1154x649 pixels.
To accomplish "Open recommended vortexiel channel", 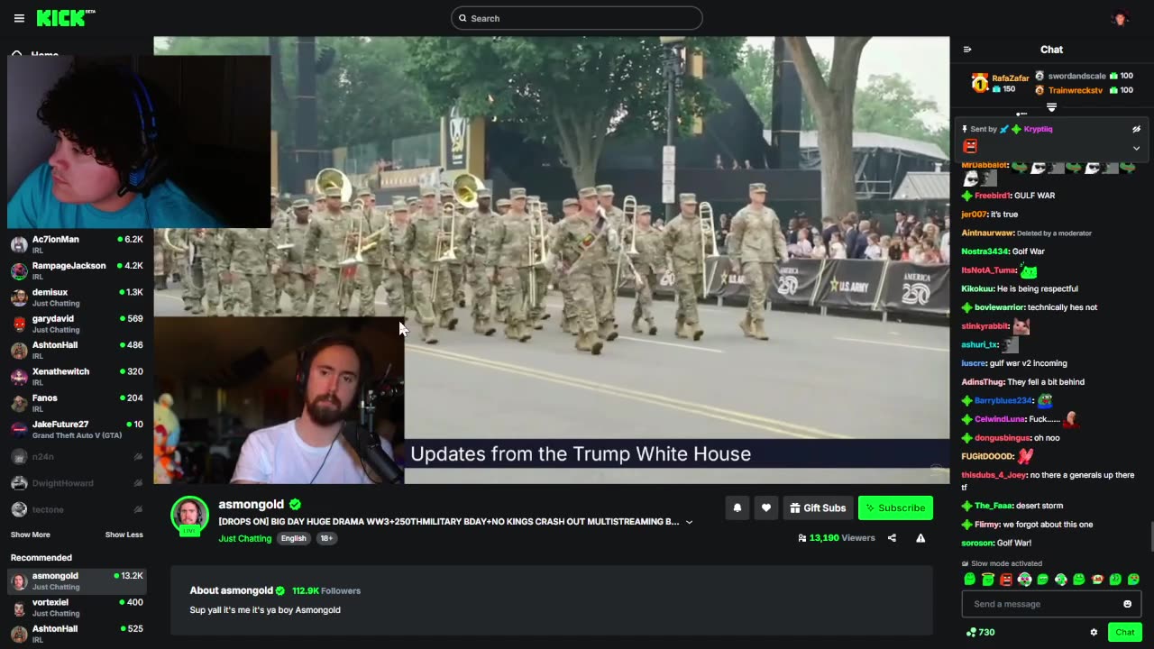I will point(77,608).
